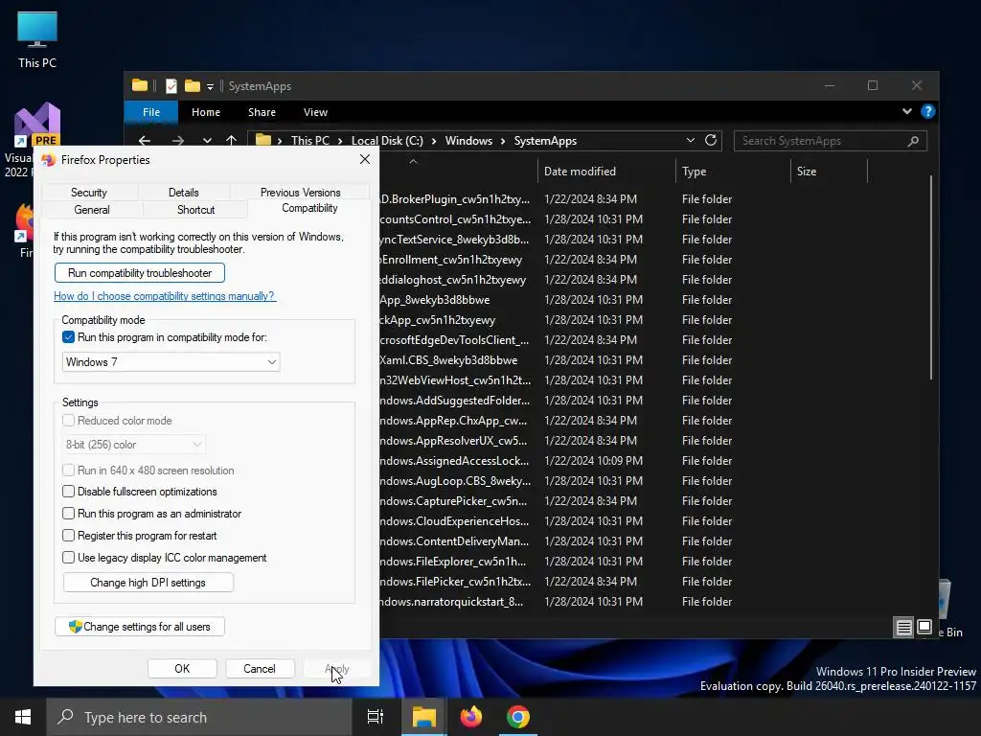This screenshot has height=736, width=981.
Task: Click Cancel in Firefox Properties
Action: click(x=259, y=668)
